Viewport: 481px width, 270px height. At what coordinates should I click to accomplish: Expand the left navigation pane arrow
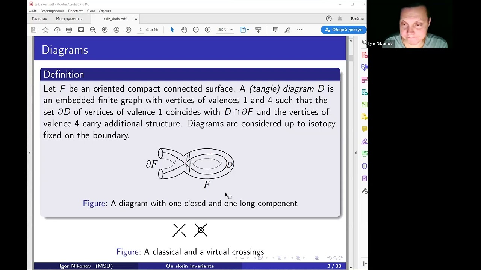pos(29,153)
